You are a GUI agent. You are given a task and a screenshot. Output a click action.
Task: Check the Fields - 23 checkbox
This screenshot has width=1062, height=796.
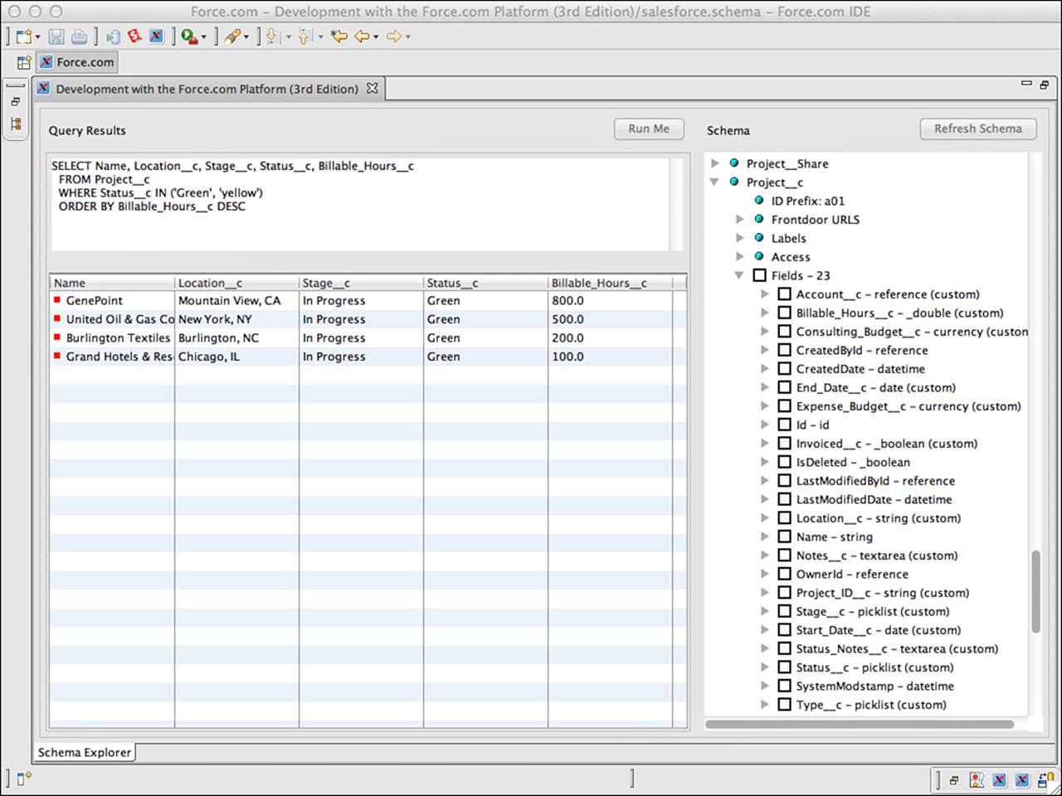[x=759, y=275]
